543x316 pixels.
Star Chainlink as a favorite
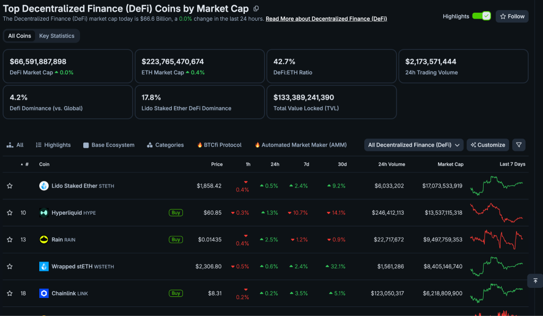[10, 293]
